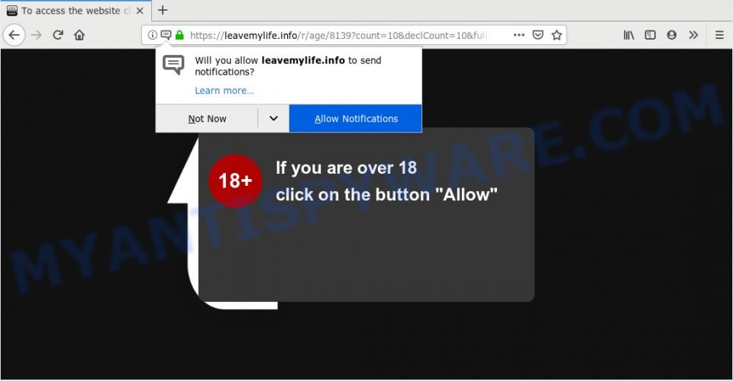Open the hamburger application menu
Image resolution: width=733 pixels, height=381 pixels.
click(719, 35)
